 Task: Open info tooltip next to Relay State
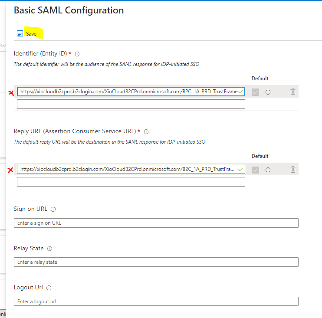pos(50,249)
